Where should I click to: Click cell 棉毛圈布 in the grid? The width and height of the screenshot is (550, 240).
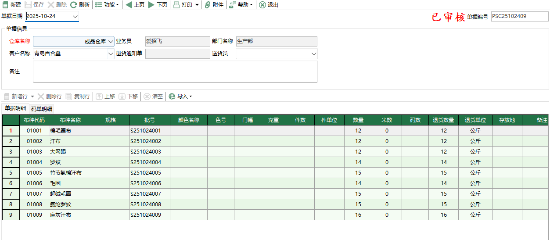(x=71, y=130)
